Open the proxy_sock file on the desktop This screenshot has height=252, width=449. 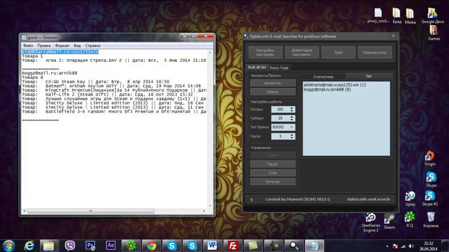tap(378, 16)
